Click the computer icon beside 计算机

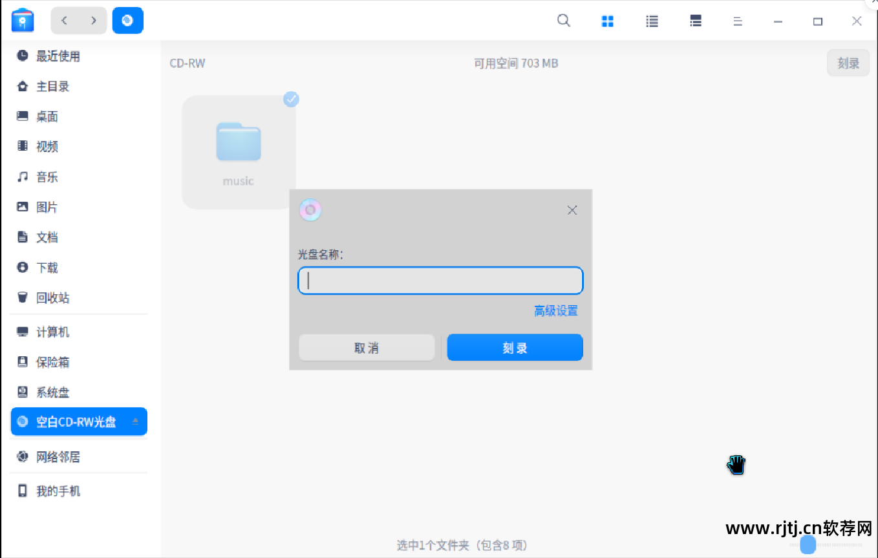coord(23,332)
